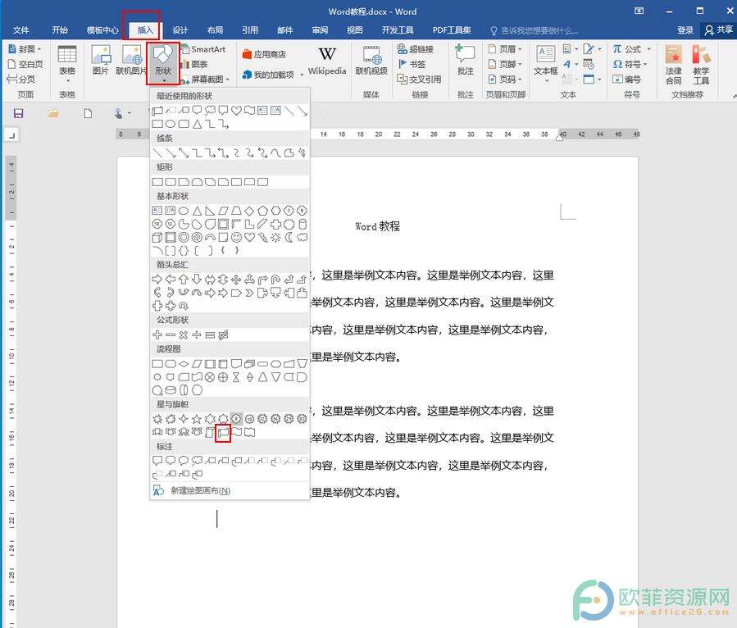Image resolution: width=737 pixels, height=628 pixels.
Task: Add a 批注 comment
Action: (x=465, y=60)
